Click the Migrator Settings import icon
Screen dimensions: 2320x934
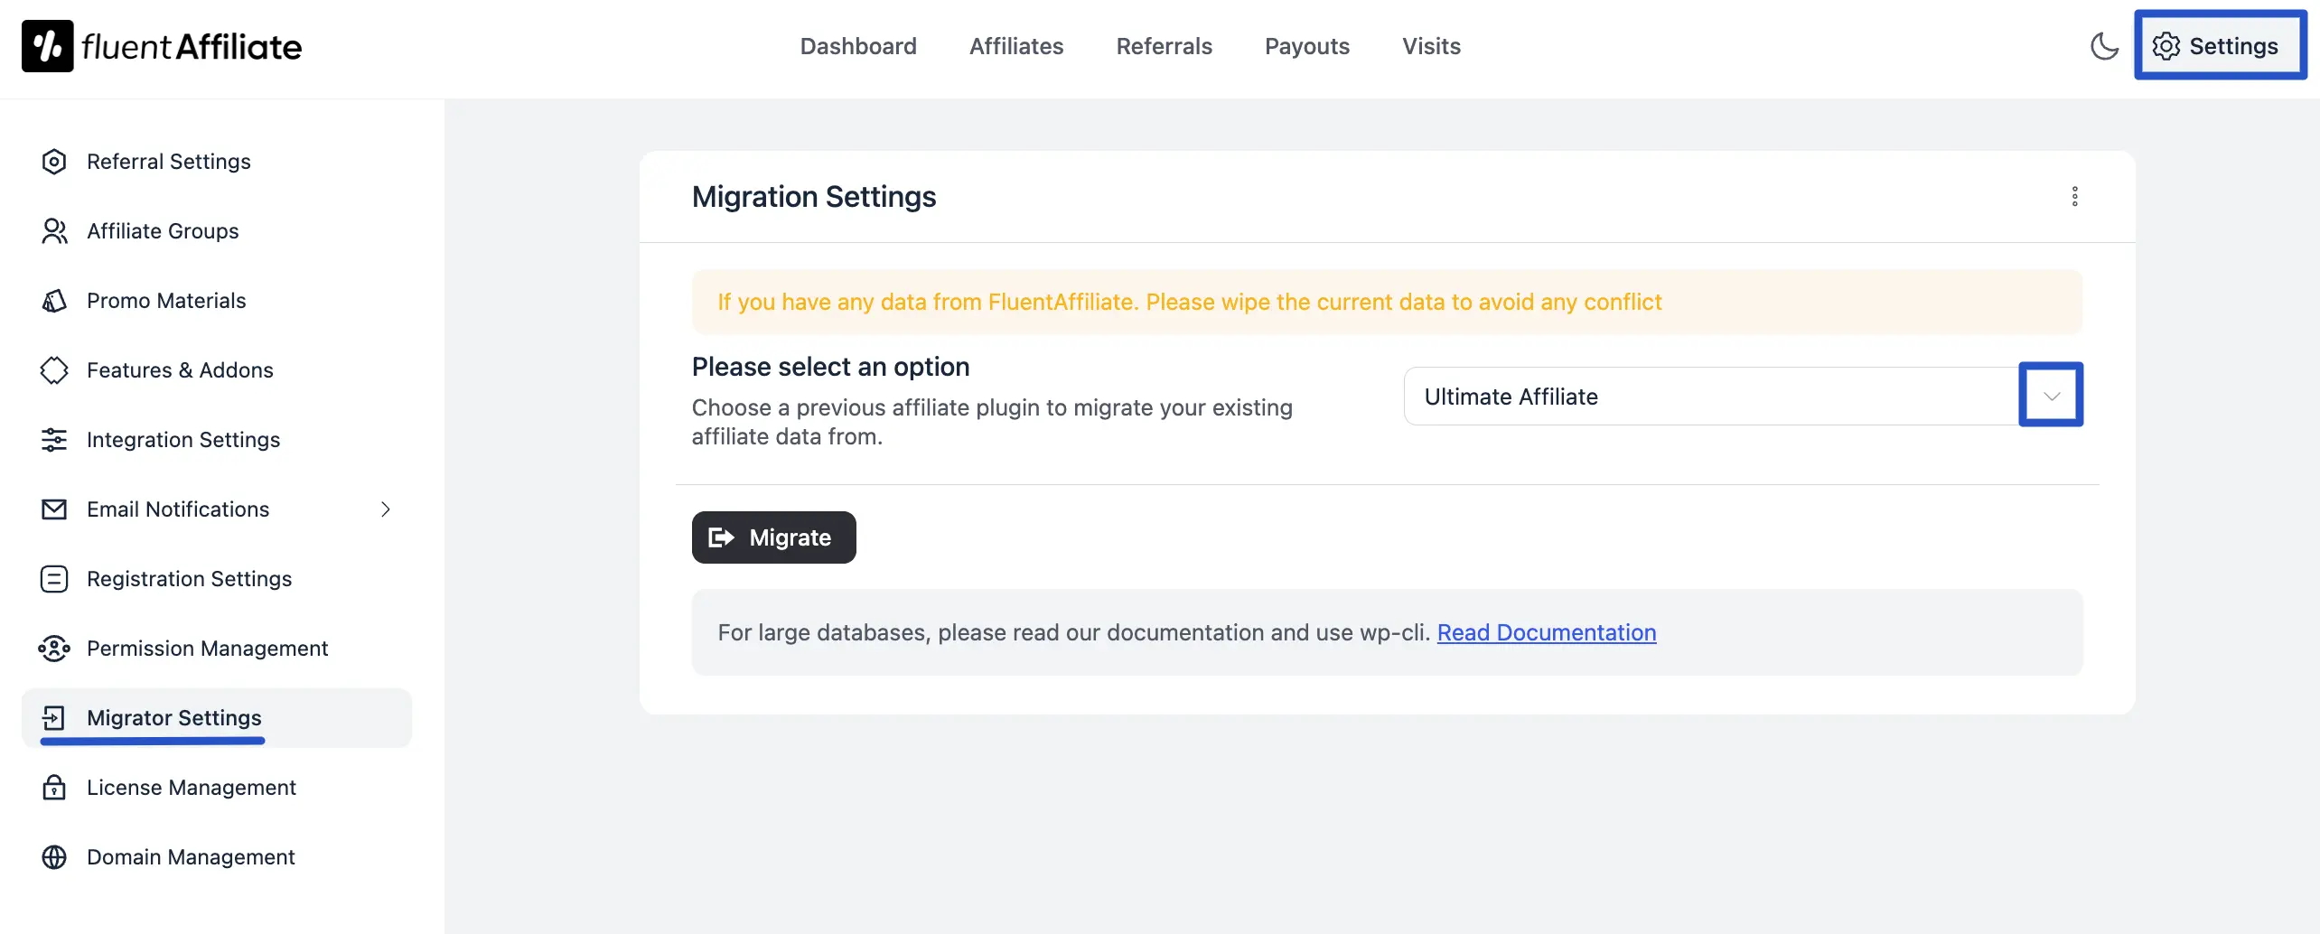54,718
